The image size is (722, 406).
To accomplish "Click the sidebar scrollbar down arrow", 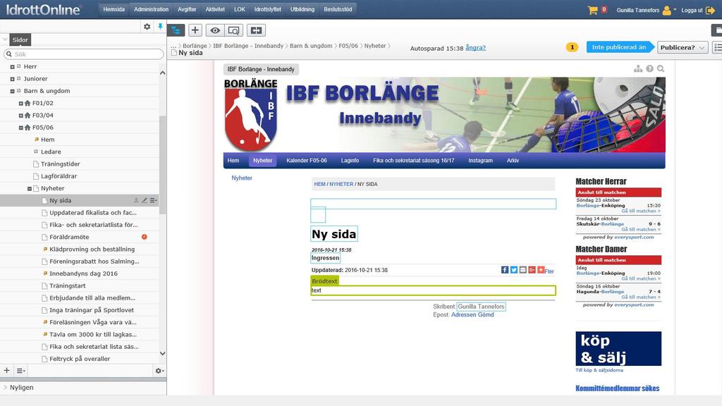I will tap(163, 354).
